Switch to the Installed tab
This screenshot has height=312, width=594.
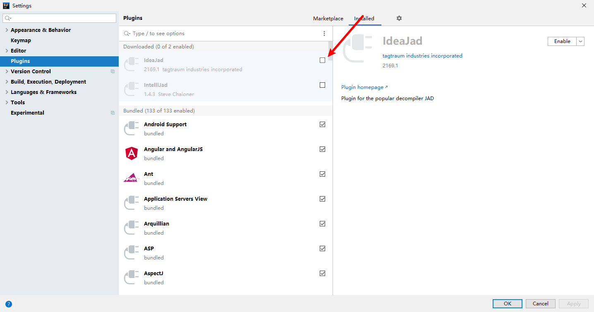(x=364, y=19)
